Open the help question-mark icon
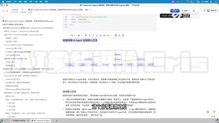219x123 pixels. tap(215, 112)
